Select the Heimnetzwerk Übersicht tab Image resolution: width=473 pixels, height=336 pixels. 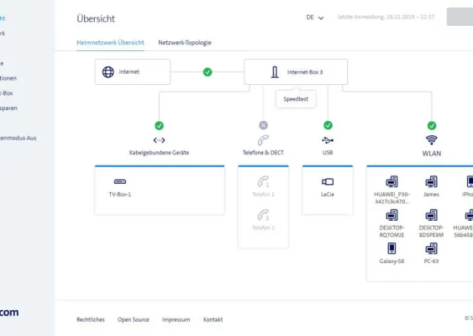(x=110, y=43)
